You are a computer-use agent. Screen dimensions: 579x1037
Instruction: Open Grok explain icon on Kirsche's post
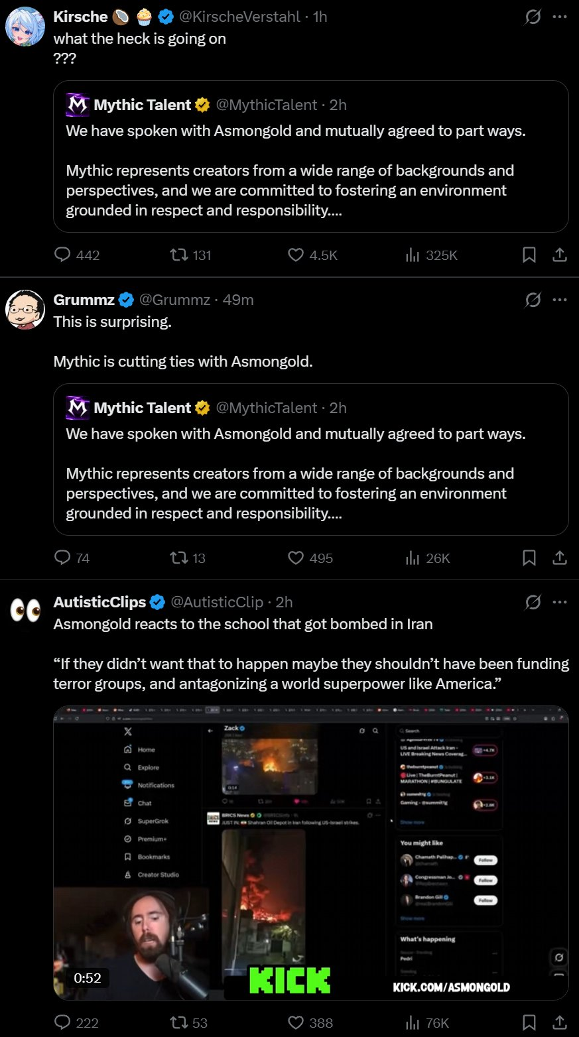(x=533, y=17)
